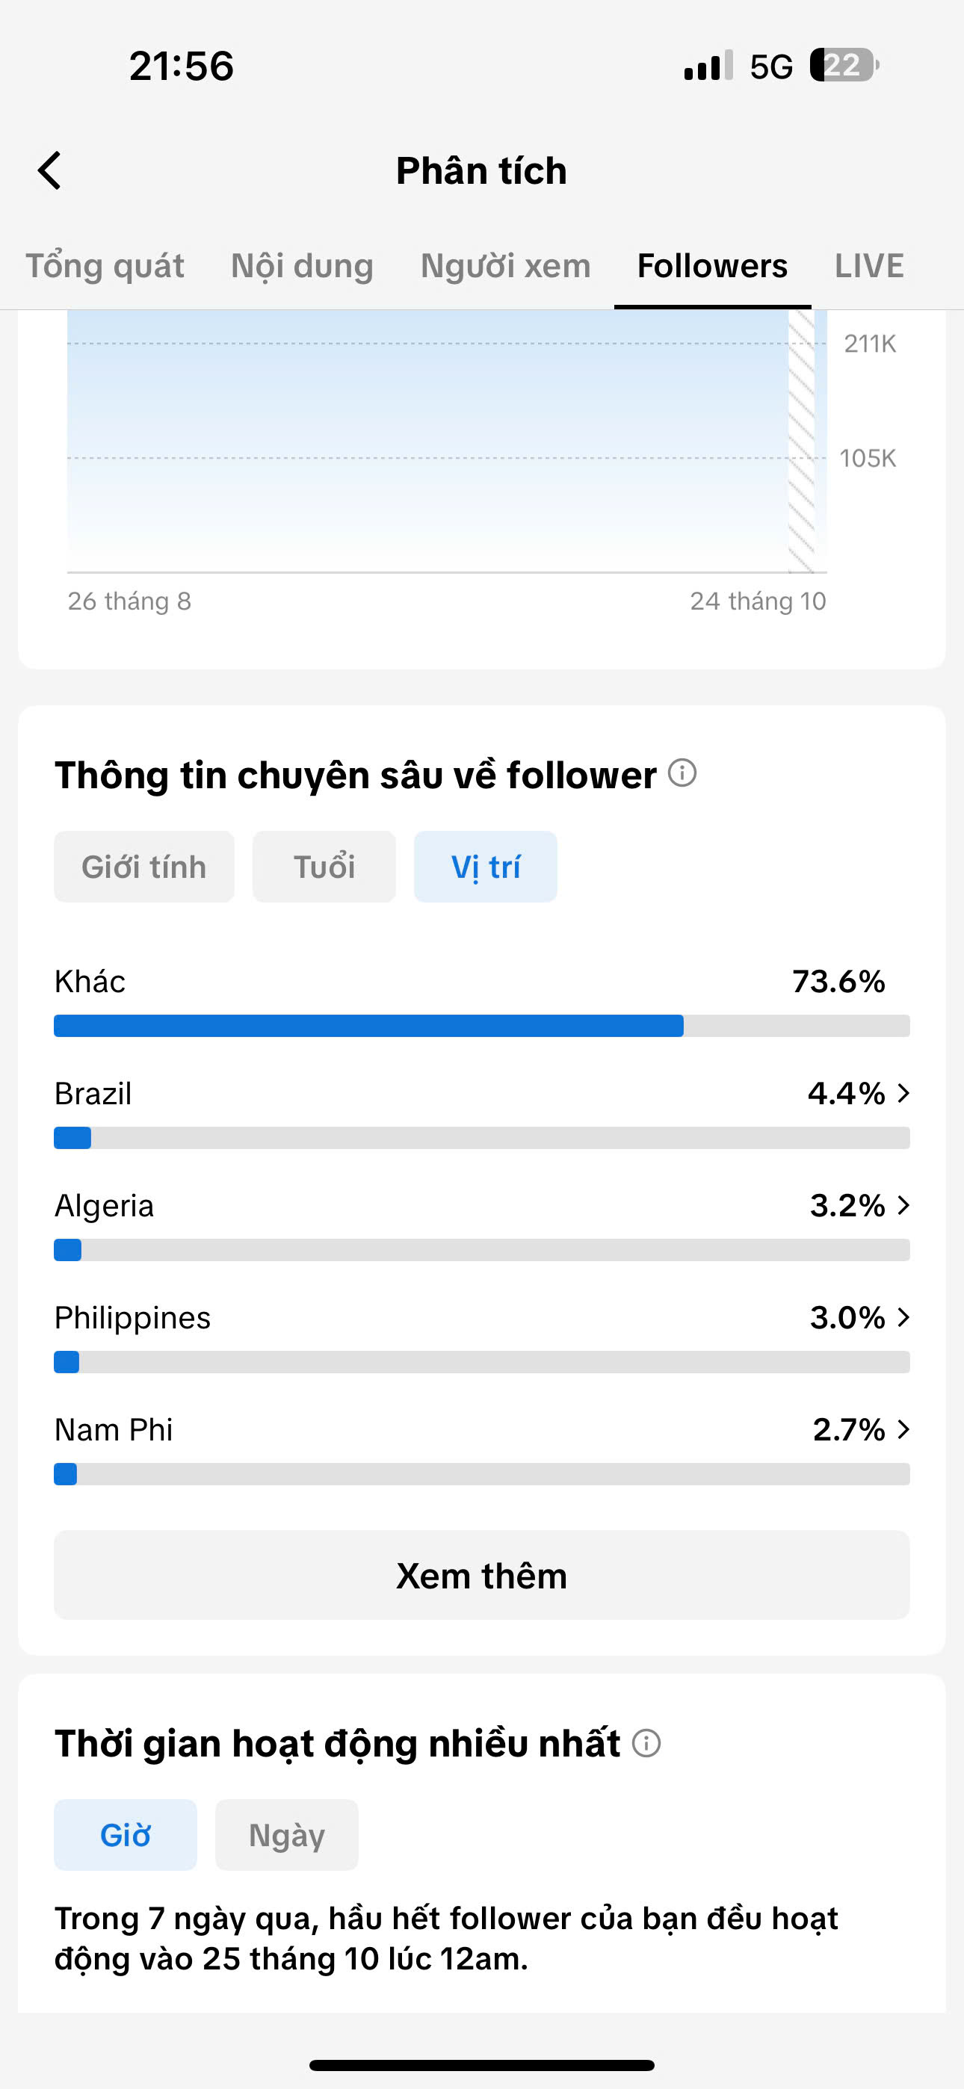Expand Brazil details via chevron
Viewport: 964px width, 2089px height.
903,1093
